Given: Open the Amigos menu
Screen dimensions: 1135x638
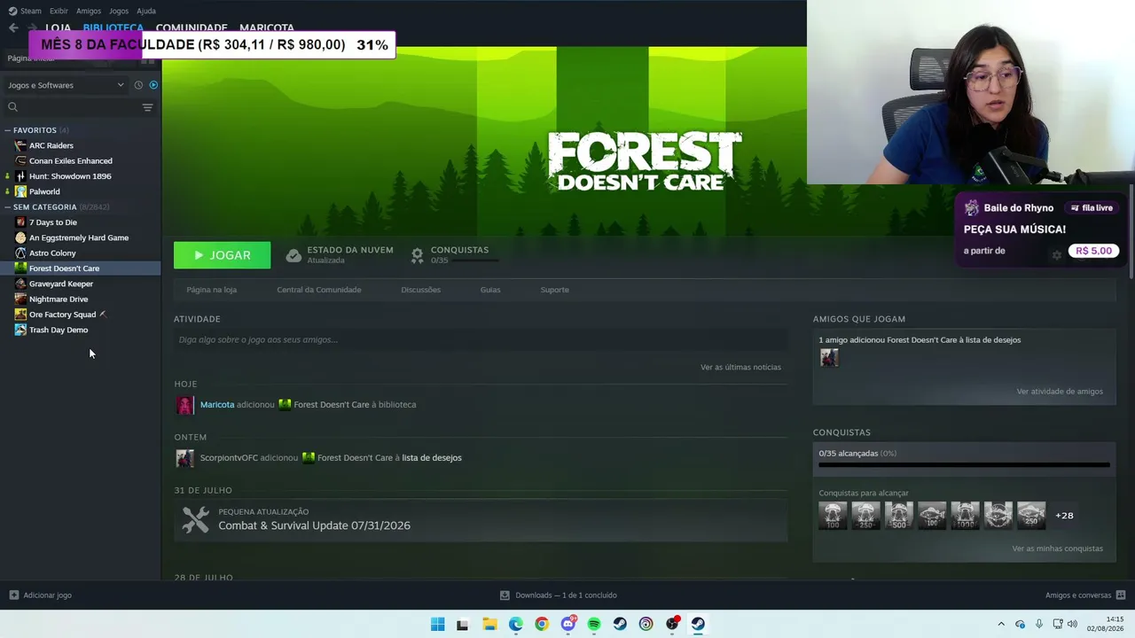Looking at the screenshot, I should point(89,11).
